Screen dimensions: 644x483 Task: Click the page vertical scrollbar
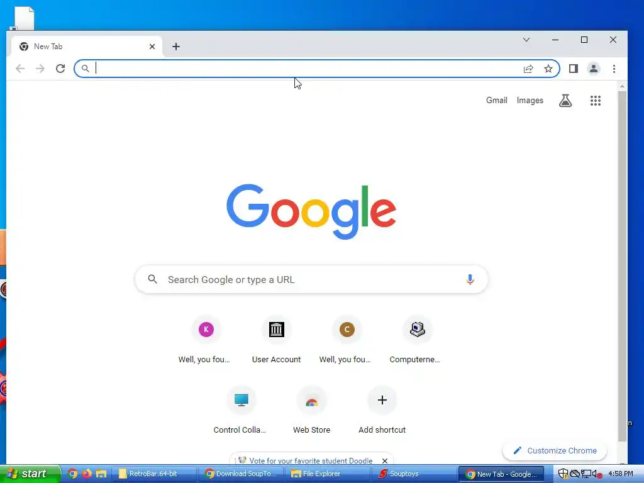(x=622, y=266)
